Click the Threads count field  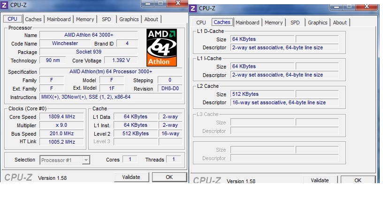173,160
